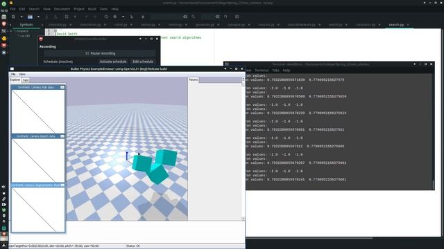Image resolution: width=444 pixels, height=249 pixels.
Task: Click the Pause recording button
Action: pos(100,53)
